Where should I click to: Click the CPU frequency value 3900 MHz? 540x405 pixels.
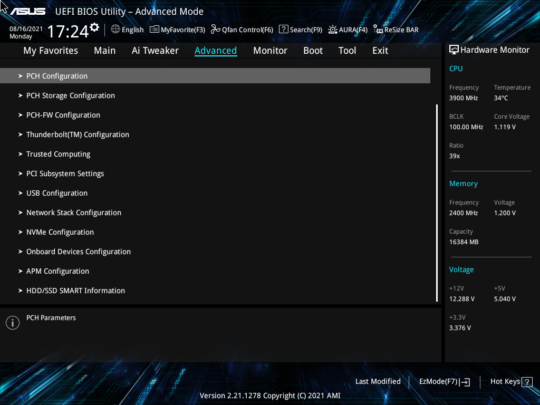(x=464, y=98)
